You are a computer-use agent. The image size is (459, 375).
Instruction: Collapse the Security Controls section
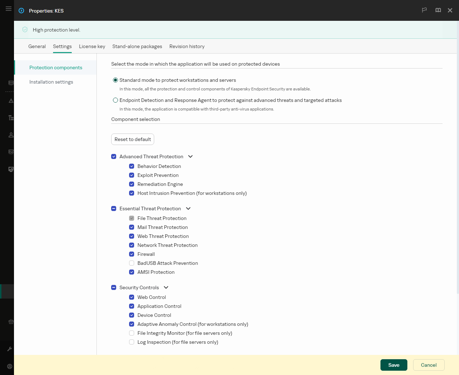click(166, 287)
